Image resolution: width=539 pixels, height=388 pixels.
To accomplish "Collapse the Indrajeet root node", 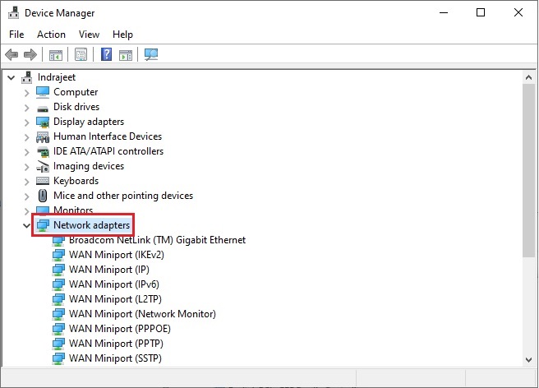I will (11, 78).
